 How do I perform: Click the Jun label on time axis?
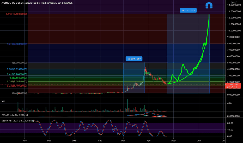point(199,140)
